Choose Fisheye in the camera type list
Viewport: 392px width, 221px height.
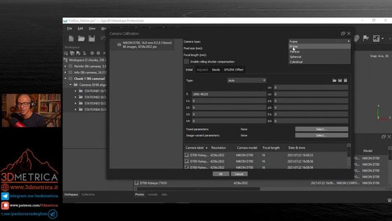pos(320,52)
